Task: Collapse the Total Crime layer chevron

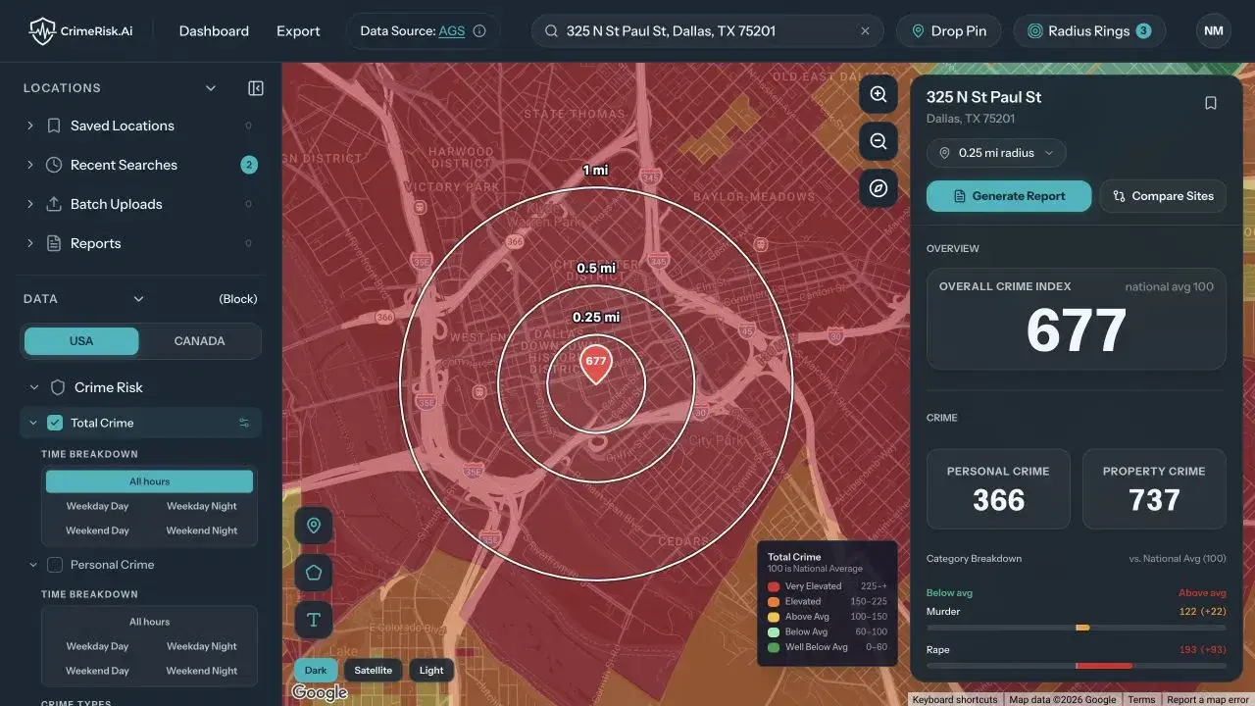Action: click(32, 423)
